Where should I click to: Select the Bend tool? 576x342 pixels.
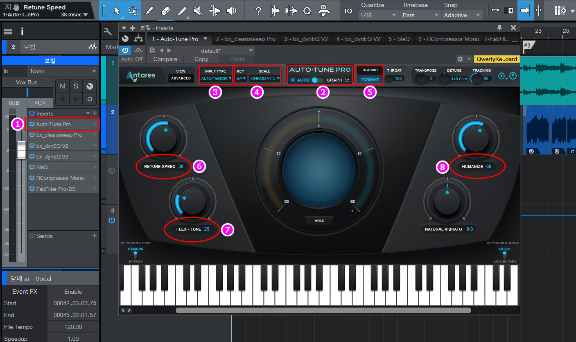215,11
